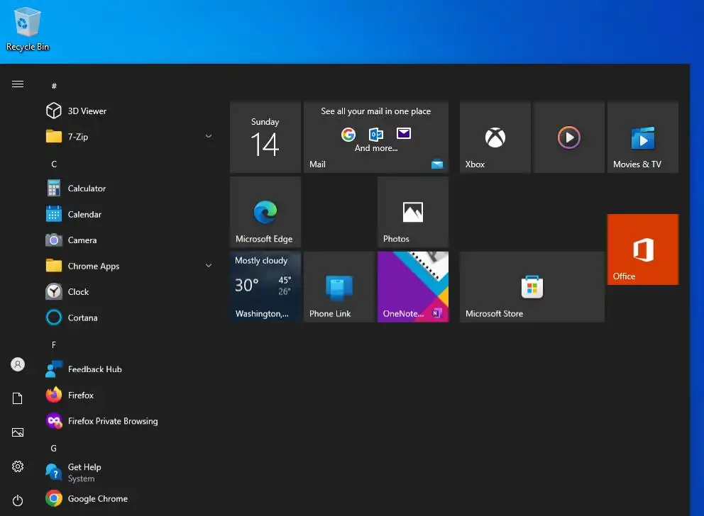Image resolution: width=704 pixels, height=516 pixels.
Task: Launch the Microsoft Edge tile
Action: click(x=265, y=212)
